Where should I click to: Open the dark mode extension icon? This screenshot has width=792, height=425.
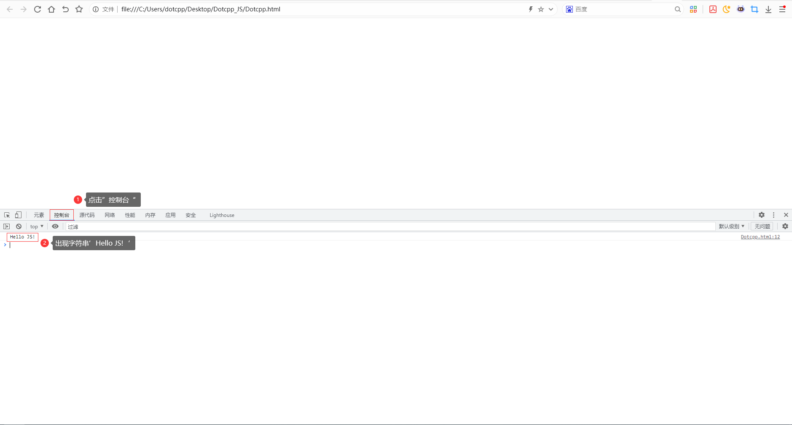pyautogui.click(x=726, y=9)
